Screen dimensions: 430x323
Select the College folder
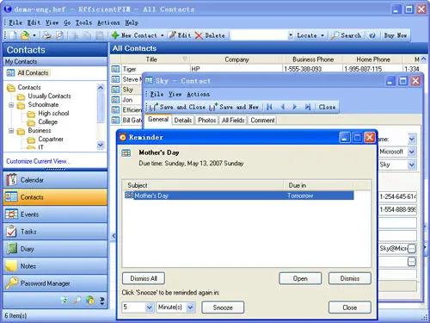[47, 121]
